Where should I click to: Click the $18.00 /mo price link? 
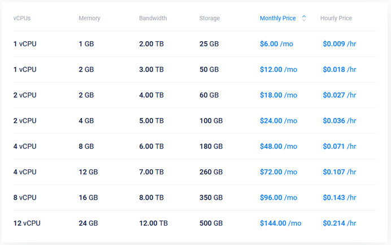[x=279, y=95]
